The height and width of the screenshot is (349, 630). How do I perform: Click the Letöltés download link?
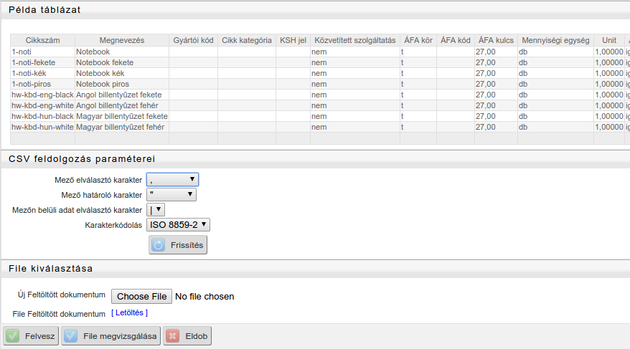point(129,313)
